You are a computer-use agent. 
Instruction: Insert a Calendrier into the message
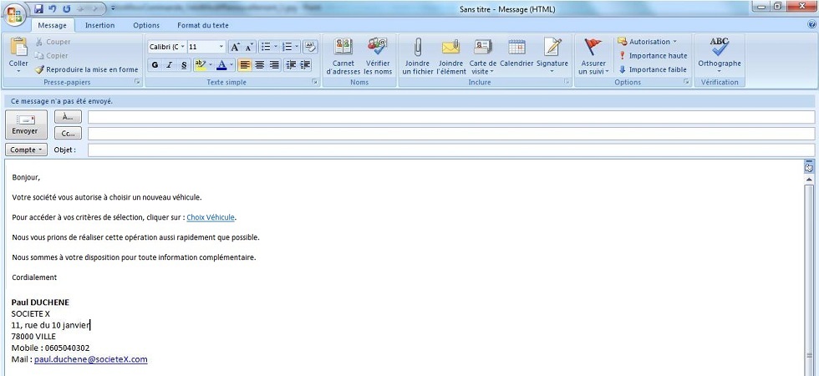(516, 48)
